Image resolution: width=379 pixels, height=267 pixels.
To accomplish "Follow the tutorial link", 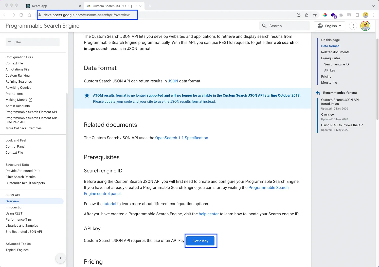I will click(x=110, y=204).
